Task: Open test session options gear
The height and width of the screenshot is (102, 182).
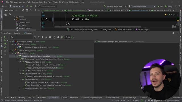Action: tap(58, 37)
